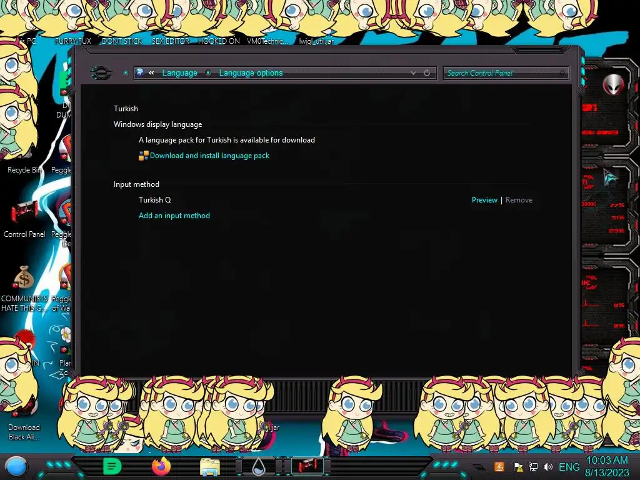Click the lwjgl_util.jar desktop label

pyautogui.click(x=316, y=41)
